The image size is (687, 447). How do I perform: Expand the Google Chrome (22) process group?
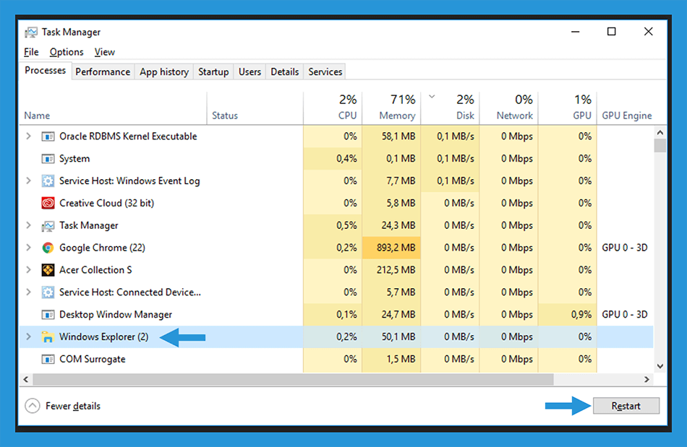(28, 248)
